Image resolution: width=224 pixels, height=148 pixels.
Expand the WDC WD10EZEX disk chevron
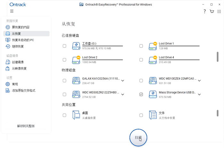pyautogui.click(x=199, y=81)
